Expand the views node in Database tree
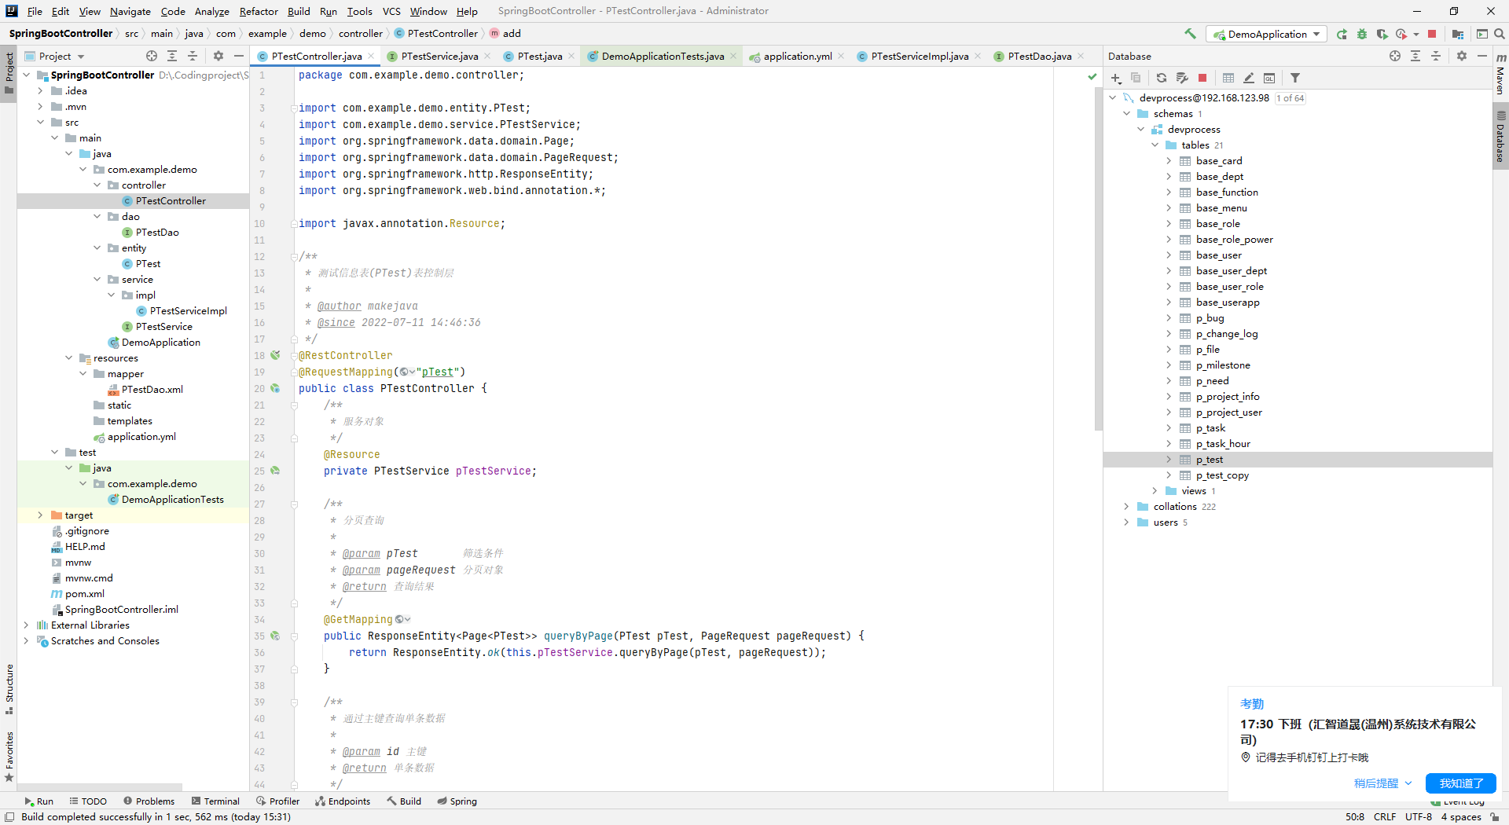Viewport: 1509px width, 825px height. point(1155,490)
